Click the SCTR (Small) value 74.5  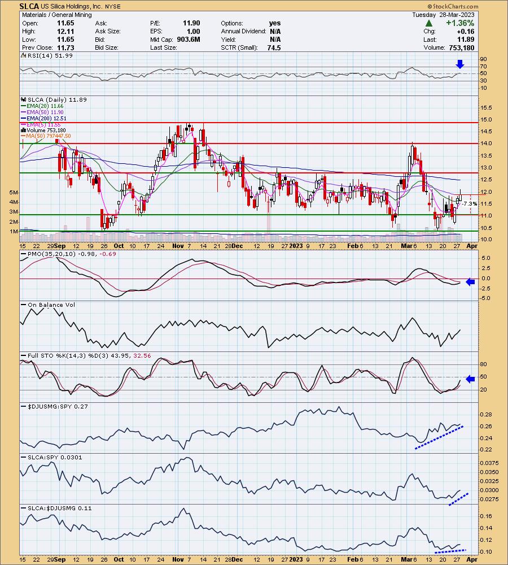click(x=274, y=47)
